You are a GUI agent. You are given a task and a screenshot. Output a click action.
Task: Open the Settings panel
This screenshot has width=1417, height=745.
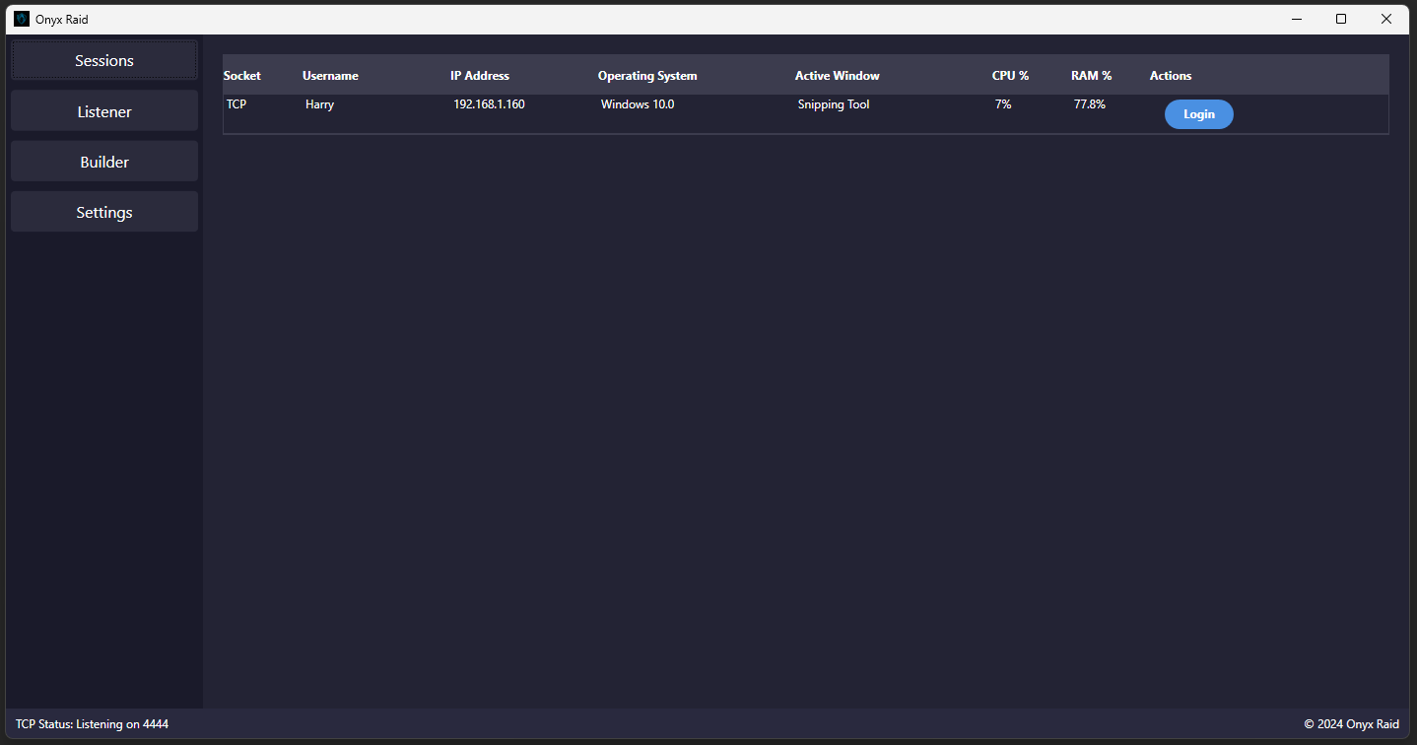pyautogui.click(x=103, y=211)
